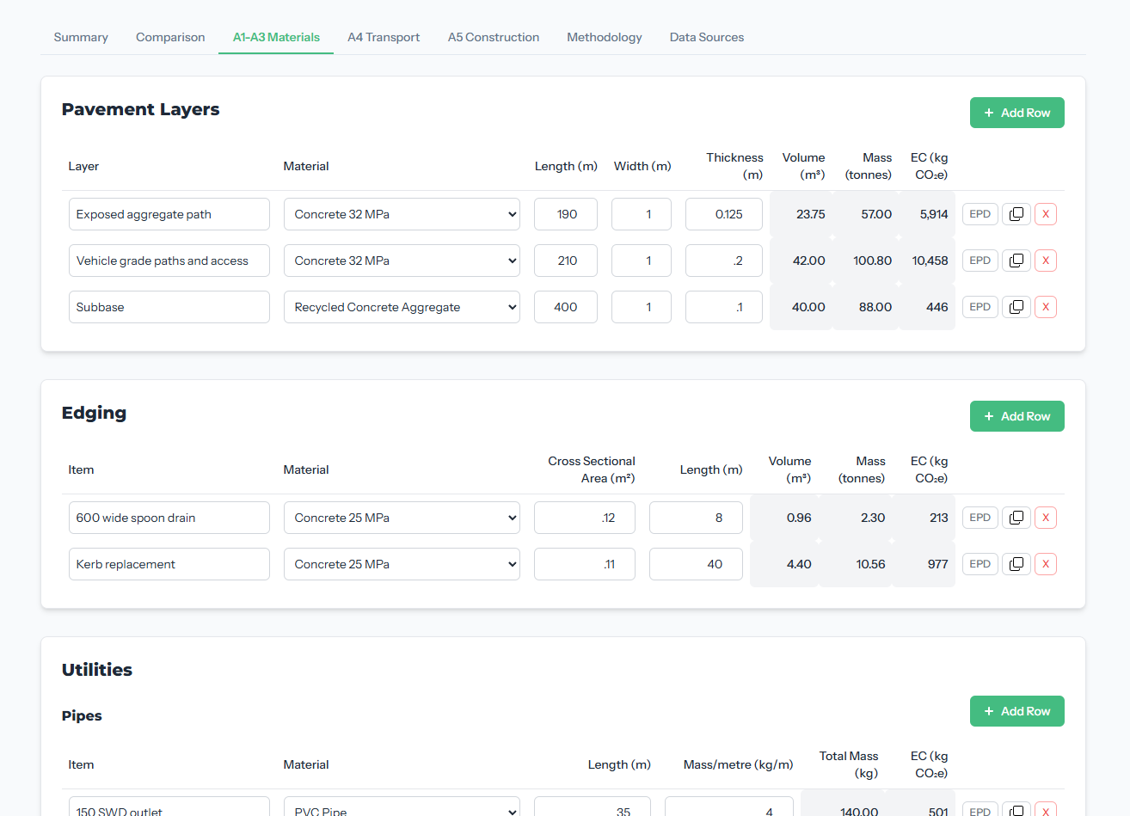This screenshot has width=1130, height=816.
Task: Click the 977 EC value for Kerb replacement
Action: pyautogui.click(x=938, y=564)
